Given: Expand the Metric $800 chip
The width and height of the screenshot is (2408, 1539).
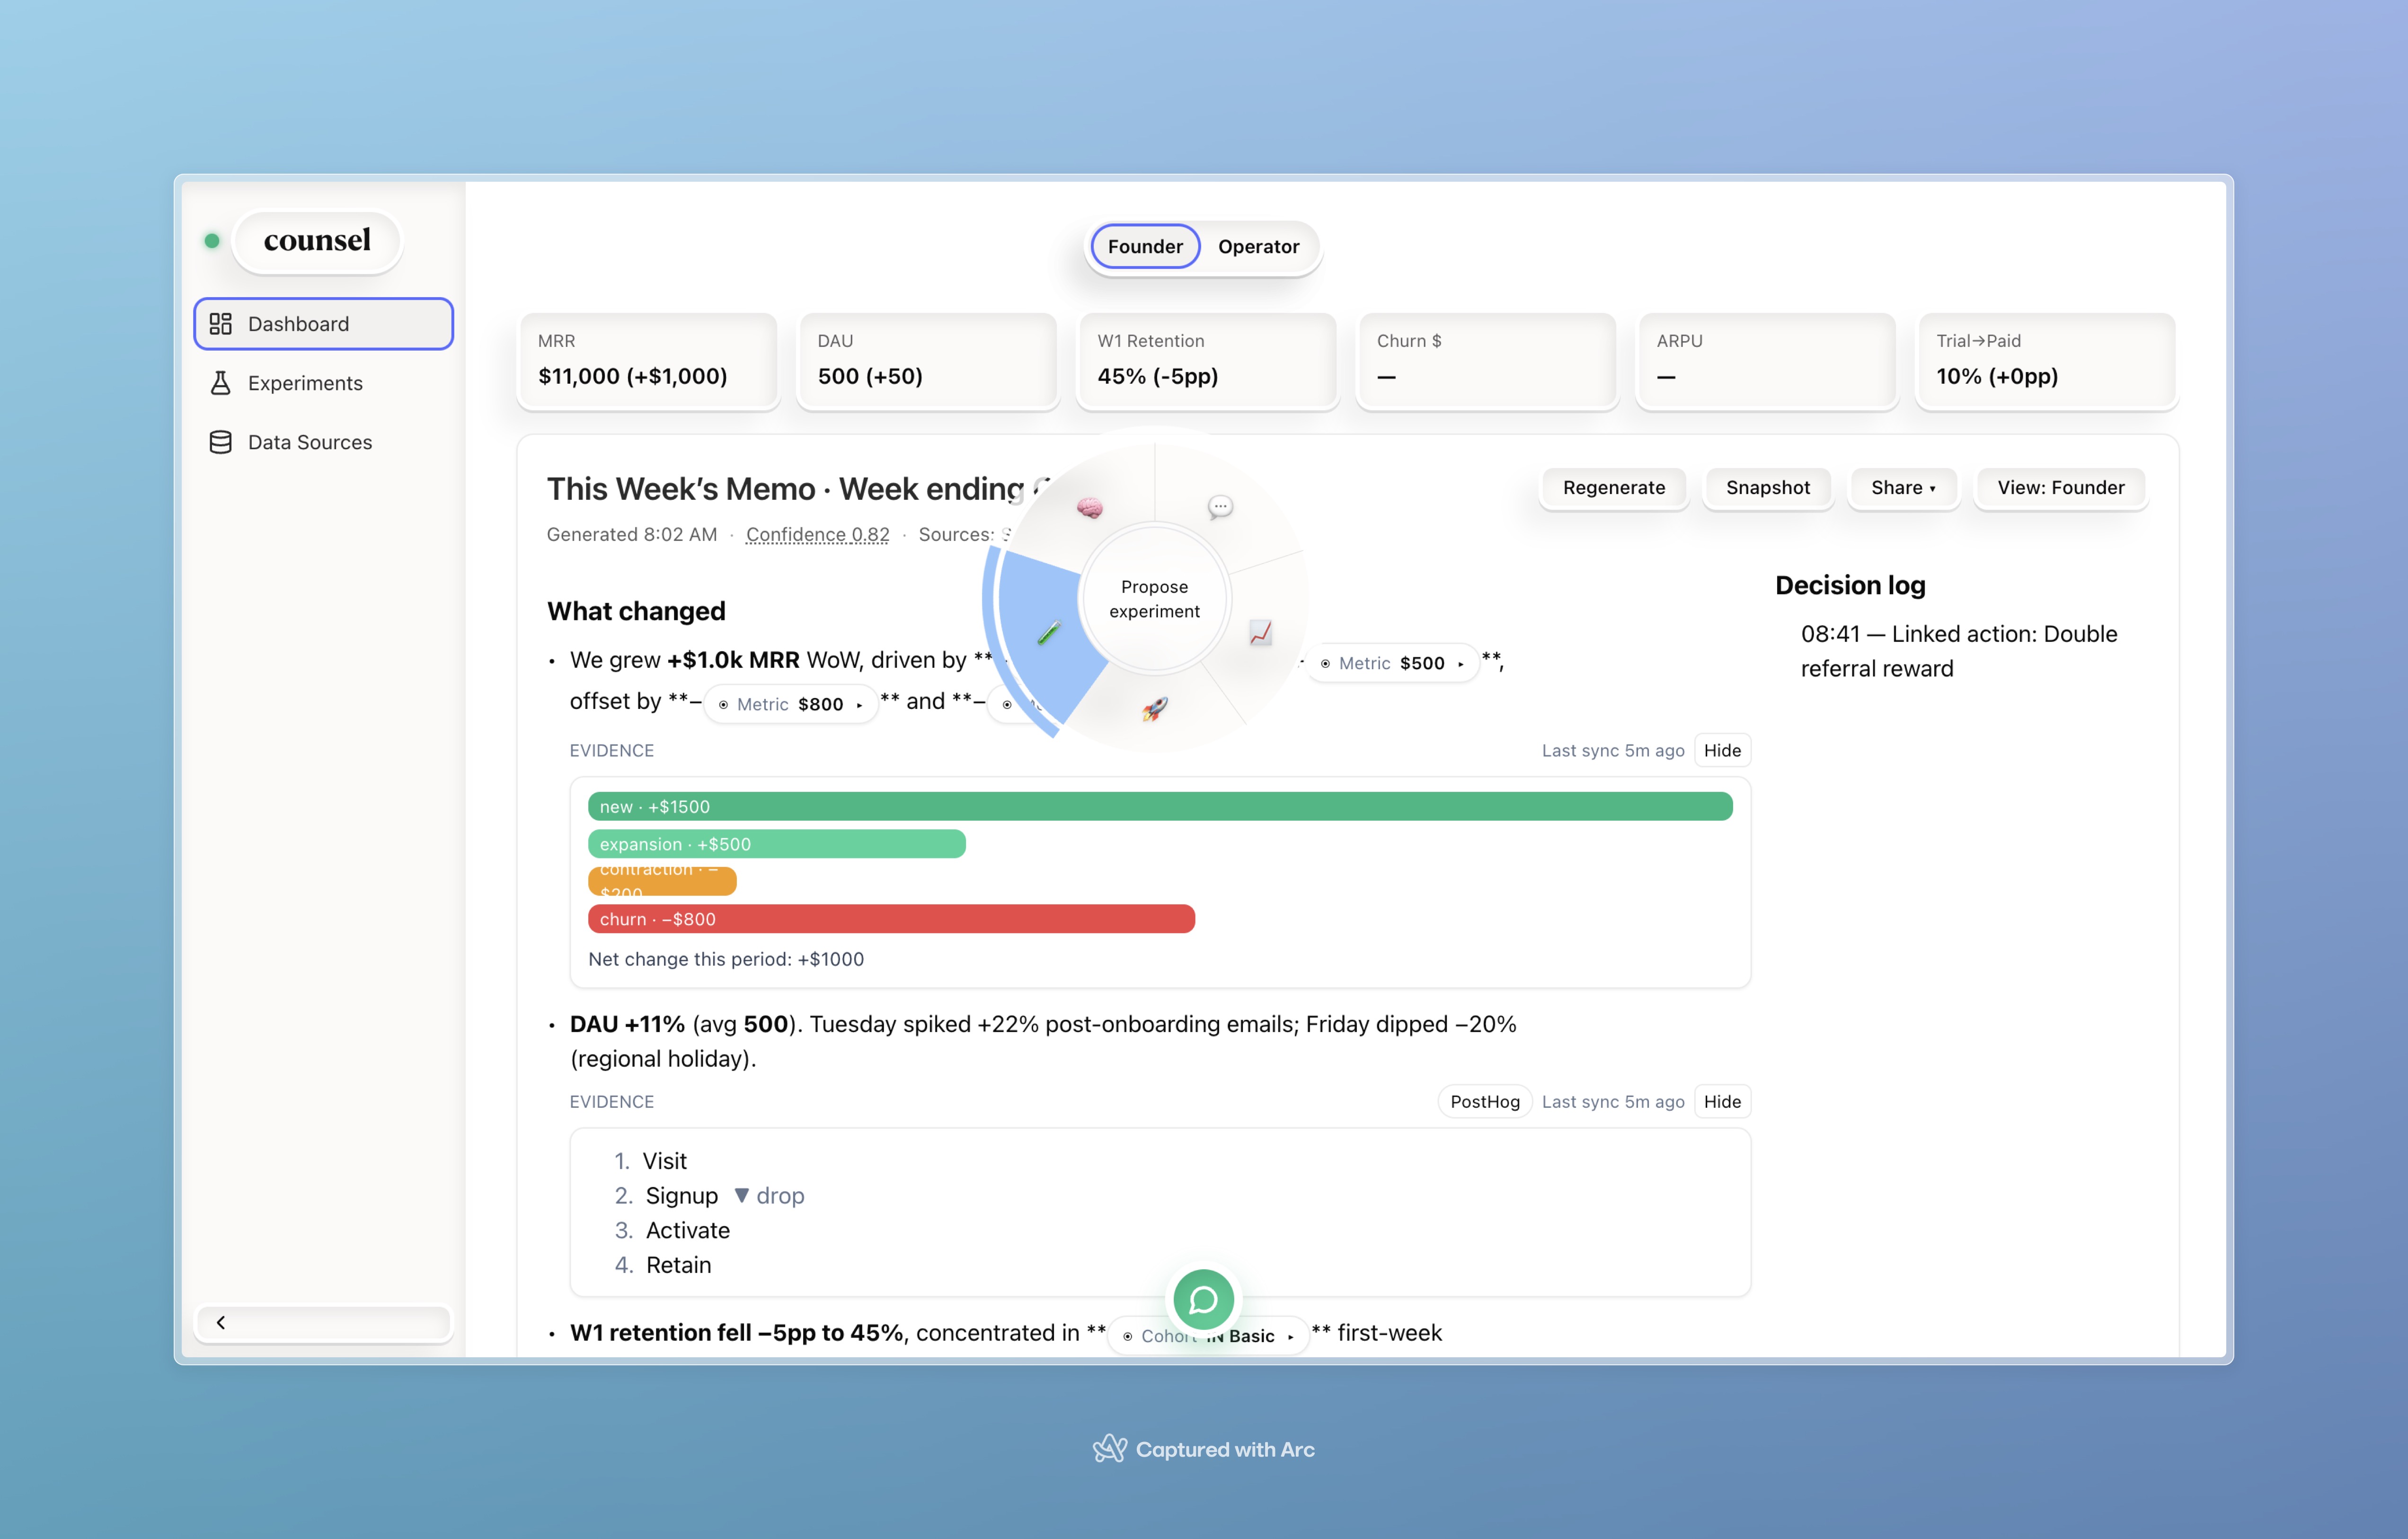Looking at the screenshot, I should pyautogui.click(x=791, y=704).
